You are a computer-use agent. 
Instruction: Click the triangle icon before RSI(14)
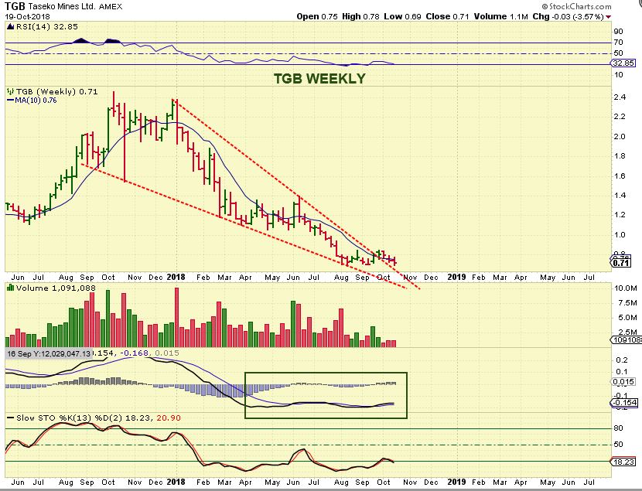click(x=11, y=27)
